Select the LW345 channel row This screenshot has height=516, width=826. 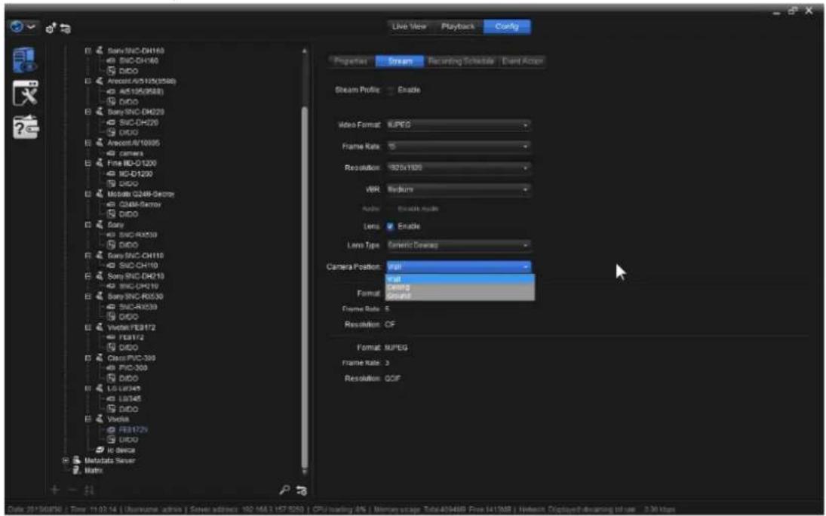[x=130, y=398]
